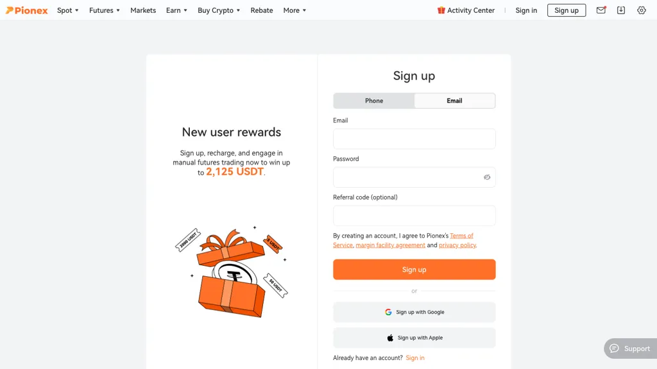Switch to Phone sign-up method
The height and width of the screenshot is (369, 657).
coord(374,101)
